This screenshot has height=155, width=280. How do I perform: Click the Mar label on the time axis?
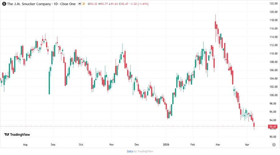[x=218, y=145]
